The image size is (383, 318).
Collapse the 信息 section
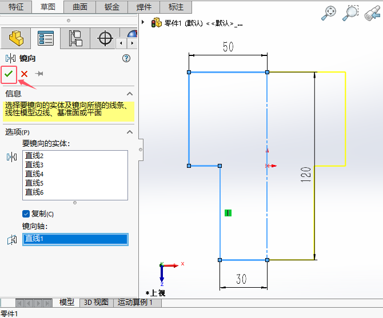[130, 94]
